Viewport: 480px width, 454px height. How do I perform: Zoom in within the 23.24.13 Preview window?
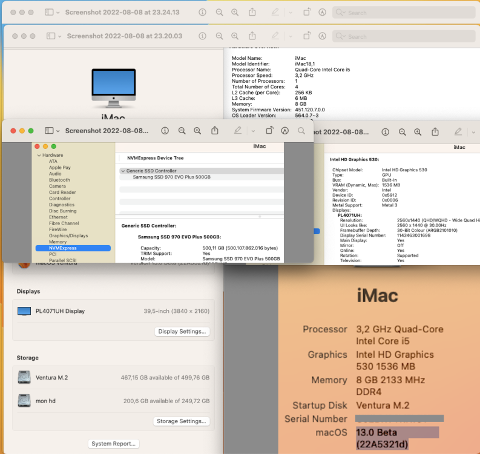point(235,12)
